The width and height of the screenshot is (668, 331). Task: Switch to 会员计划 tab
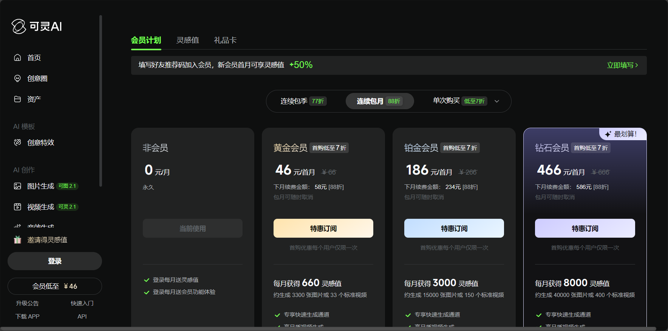coord(146,40)
